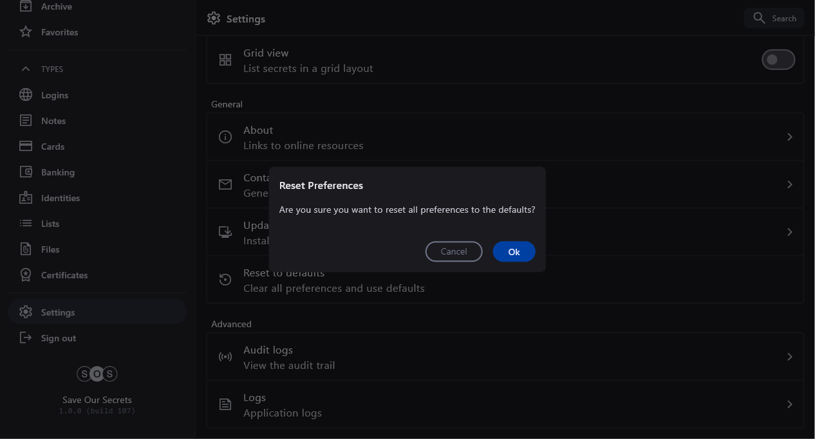Image resolution: width=815 pixels, height=439 pixels.
Task: Open Audit logs row chevron
Action: click(789, 357)
